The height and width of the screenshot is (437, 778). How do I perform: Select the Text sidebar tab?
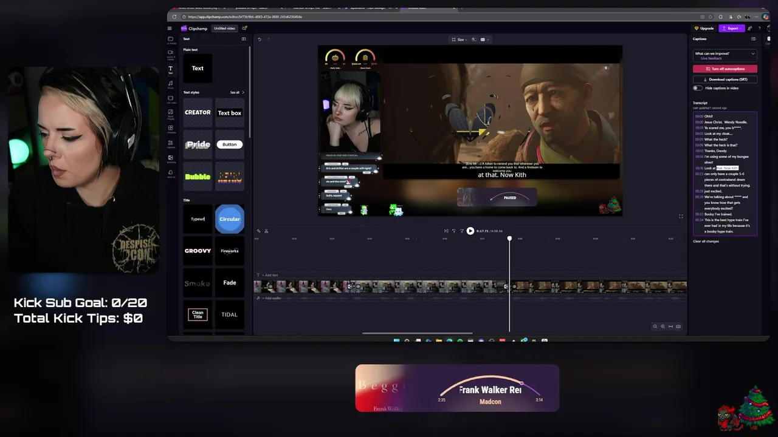[x=171, y=69]
